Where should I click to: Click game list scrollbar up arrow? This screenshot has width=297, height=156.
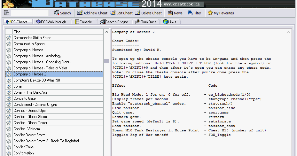point(107,32)
